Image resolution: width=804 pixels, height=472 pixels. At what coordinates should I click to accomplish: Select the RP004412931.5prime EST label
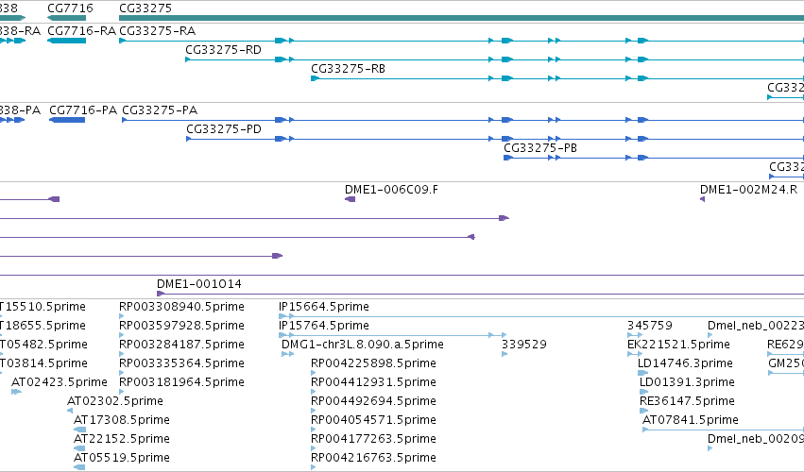point(373,382)
